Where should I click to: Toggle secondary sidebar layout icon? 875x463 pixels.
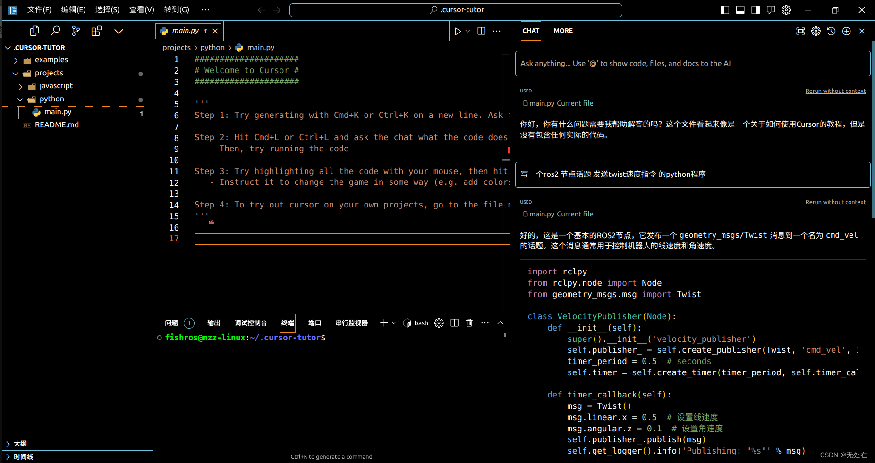click(756, 10)
